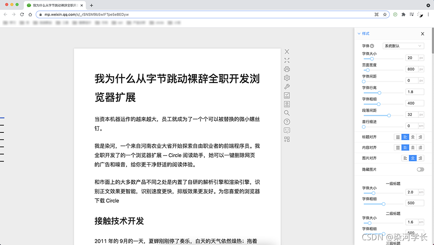Click the 接触技术开发 section heading
The image size is (434, 245).
coord(119,221)
